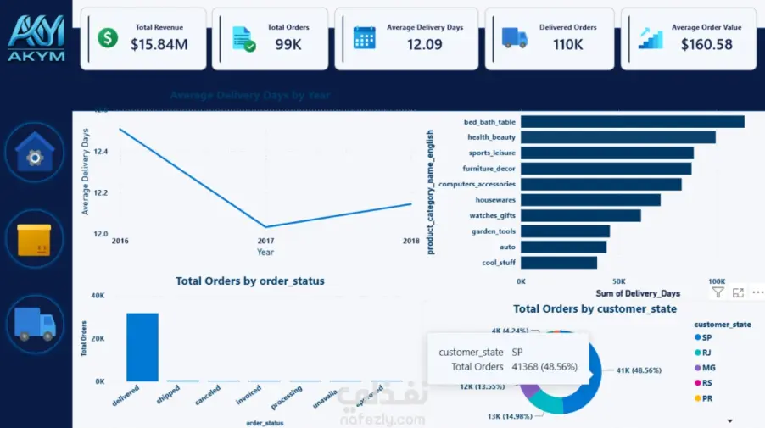Click the AKYM logo
765x428 pixels.
point(36,38)
